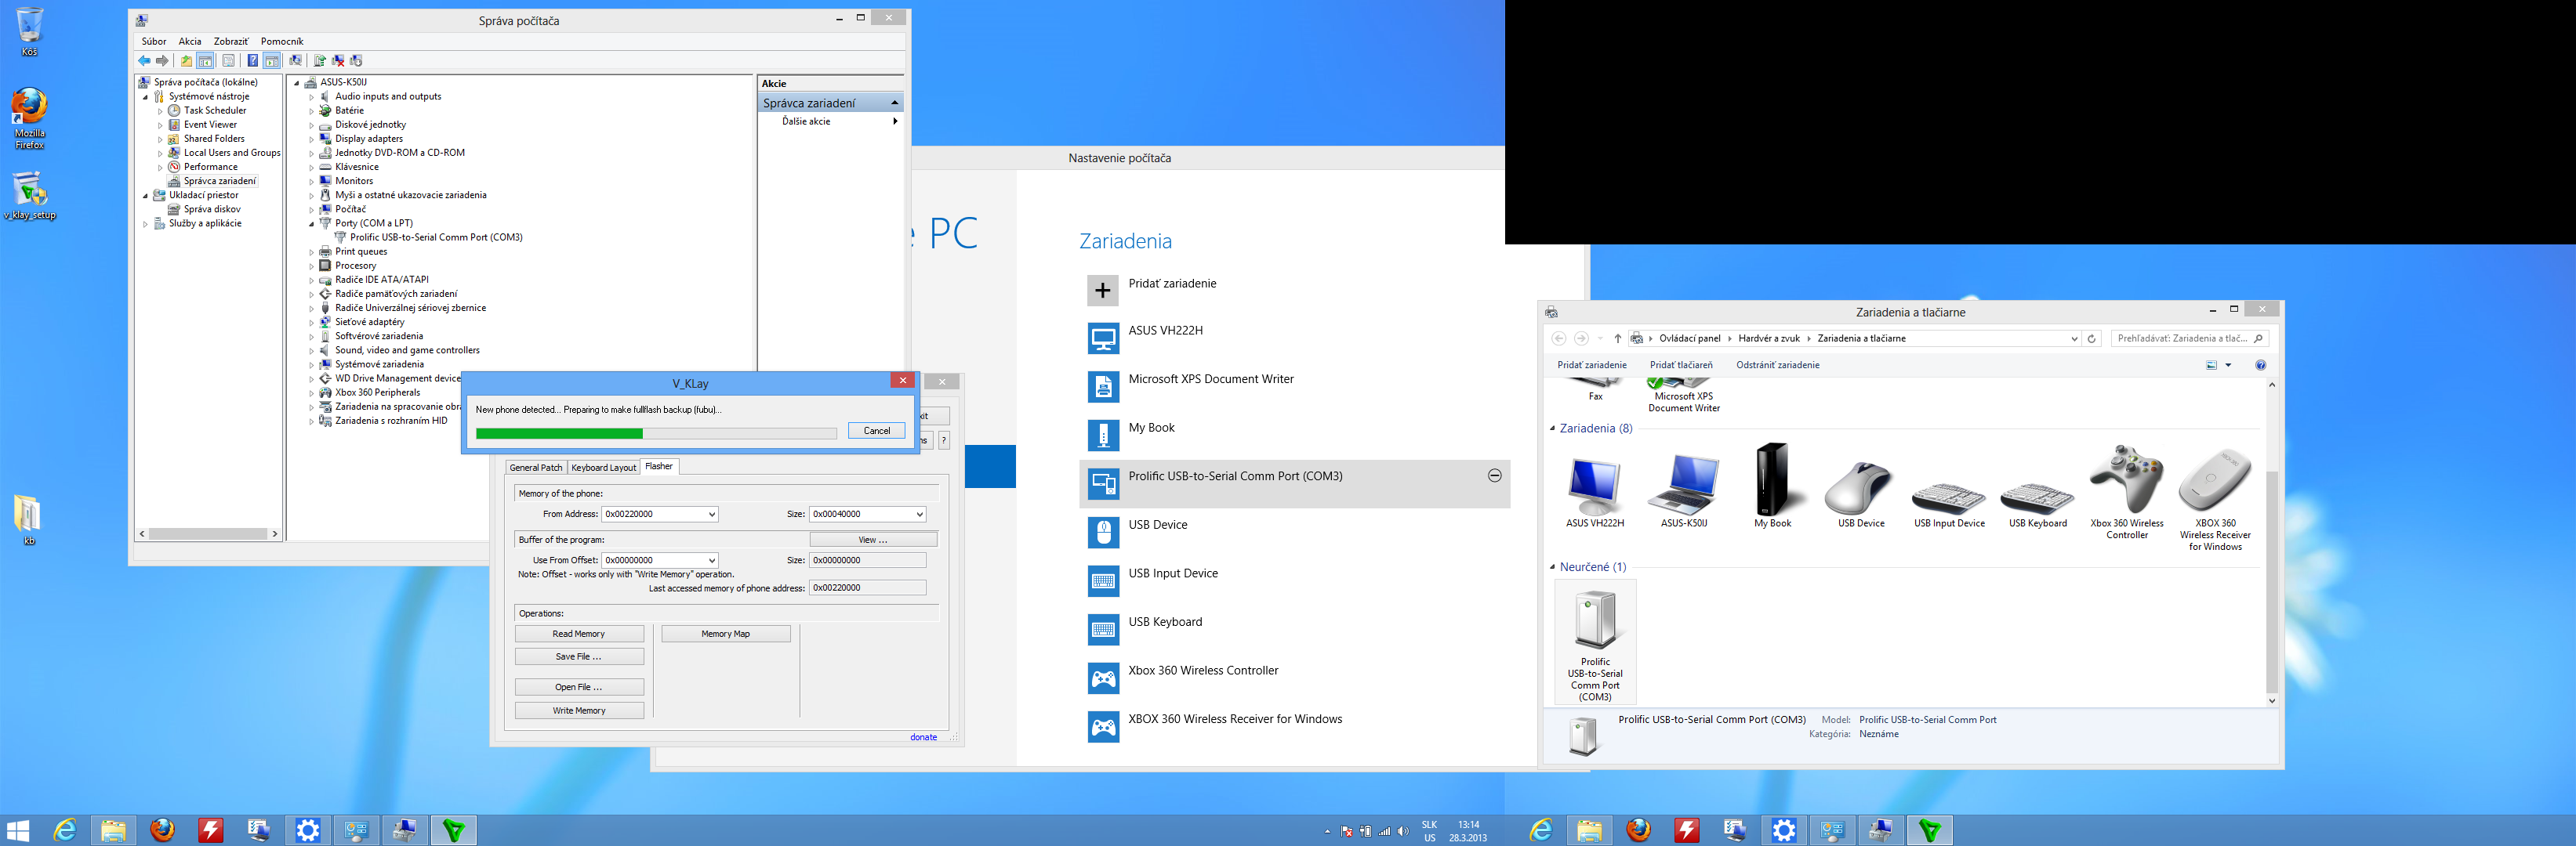Open the address bar history dropdown
The image size is (2576, 846).
pyautogui.click(x=2073, y=338)
